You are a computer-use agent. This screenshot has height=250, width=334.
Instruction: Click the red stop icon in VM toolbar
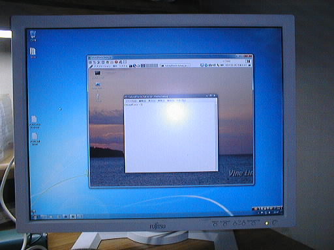116,62
